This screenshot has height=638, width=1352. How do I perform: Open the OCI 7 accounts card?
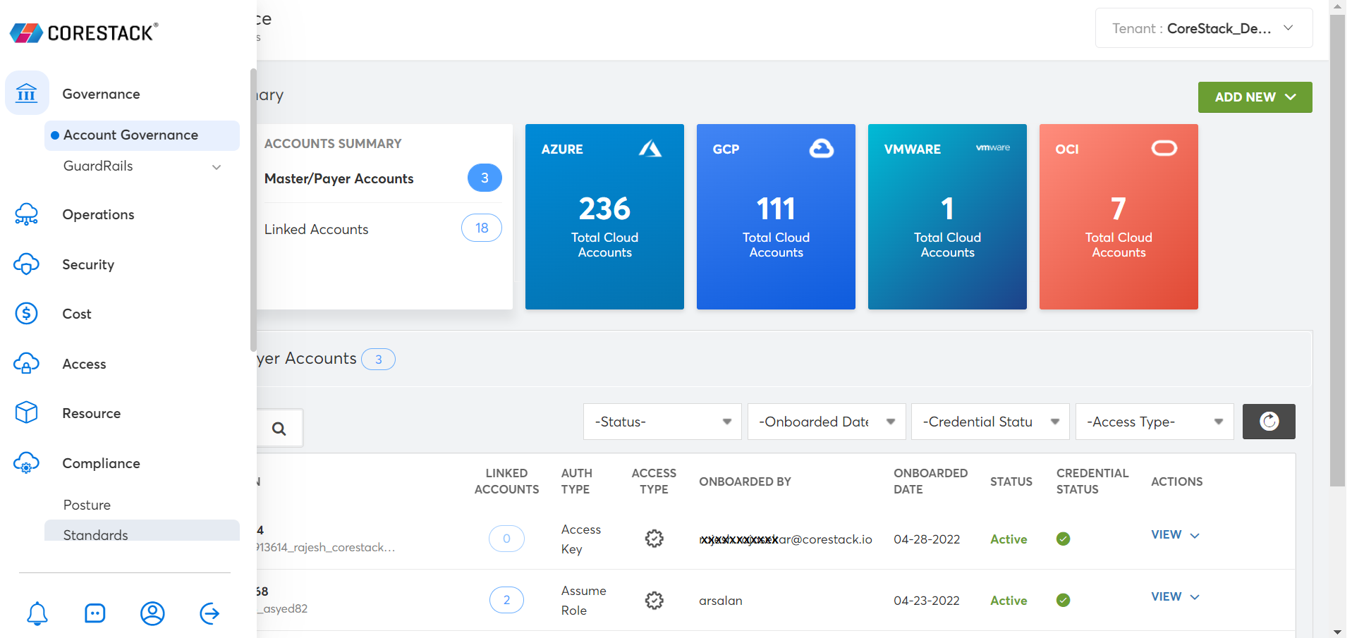tap(1119, 216)
